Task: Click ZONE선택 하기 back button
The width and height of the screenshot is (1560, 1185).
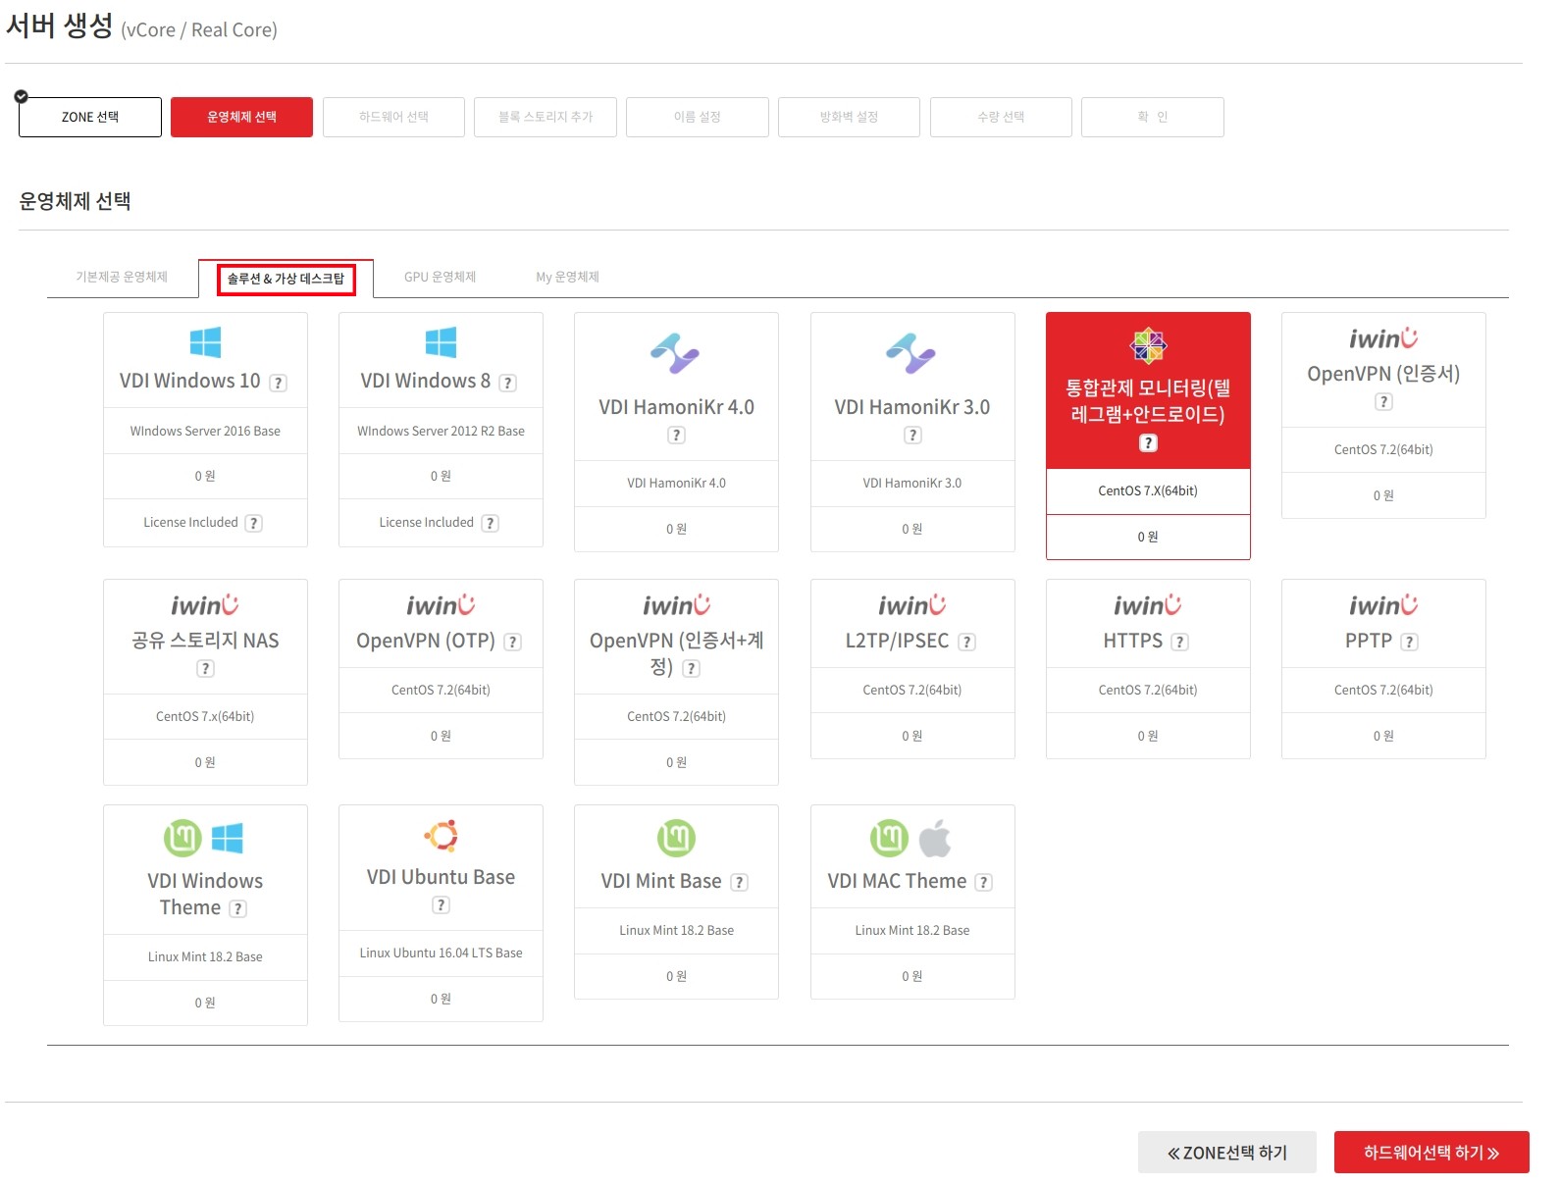Action: point(1227,1153)
